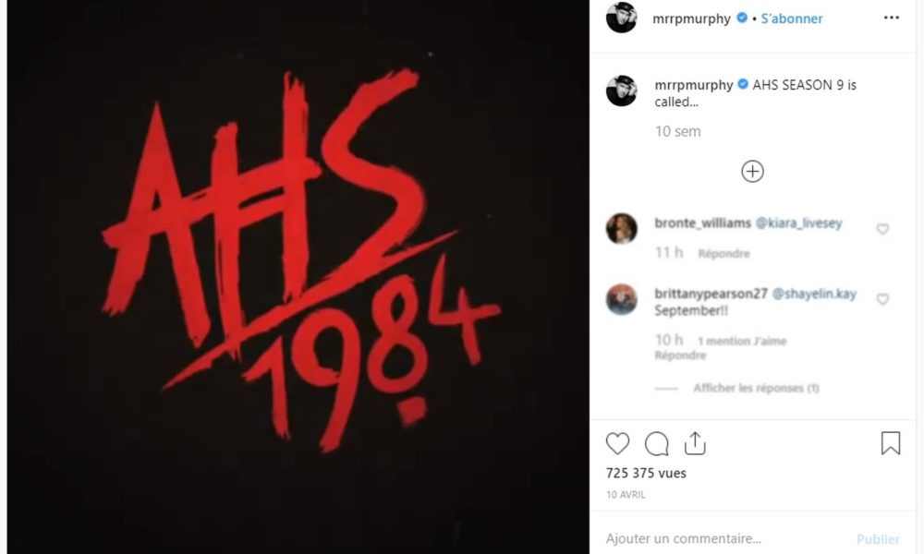Open the @kiara_livesey mention
This screenshot has height=554, width=924.
click(798, 223)
